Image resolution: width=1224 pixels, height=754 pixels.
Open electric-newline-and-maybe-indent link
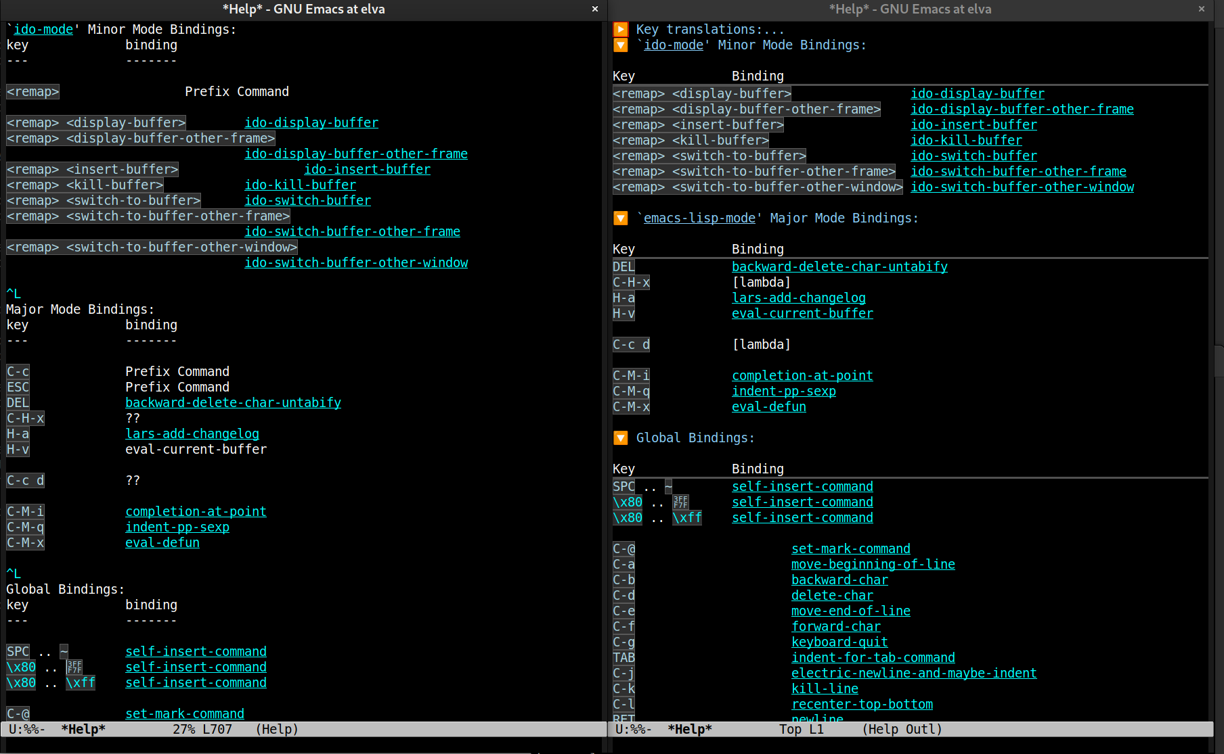coord(914,673)
